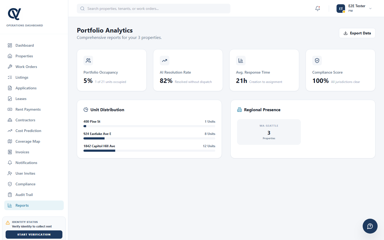The image size is (384, 240).
Task: Click the 1842 Capitol Hill Ave progress bar
Action: click(149, 151)
